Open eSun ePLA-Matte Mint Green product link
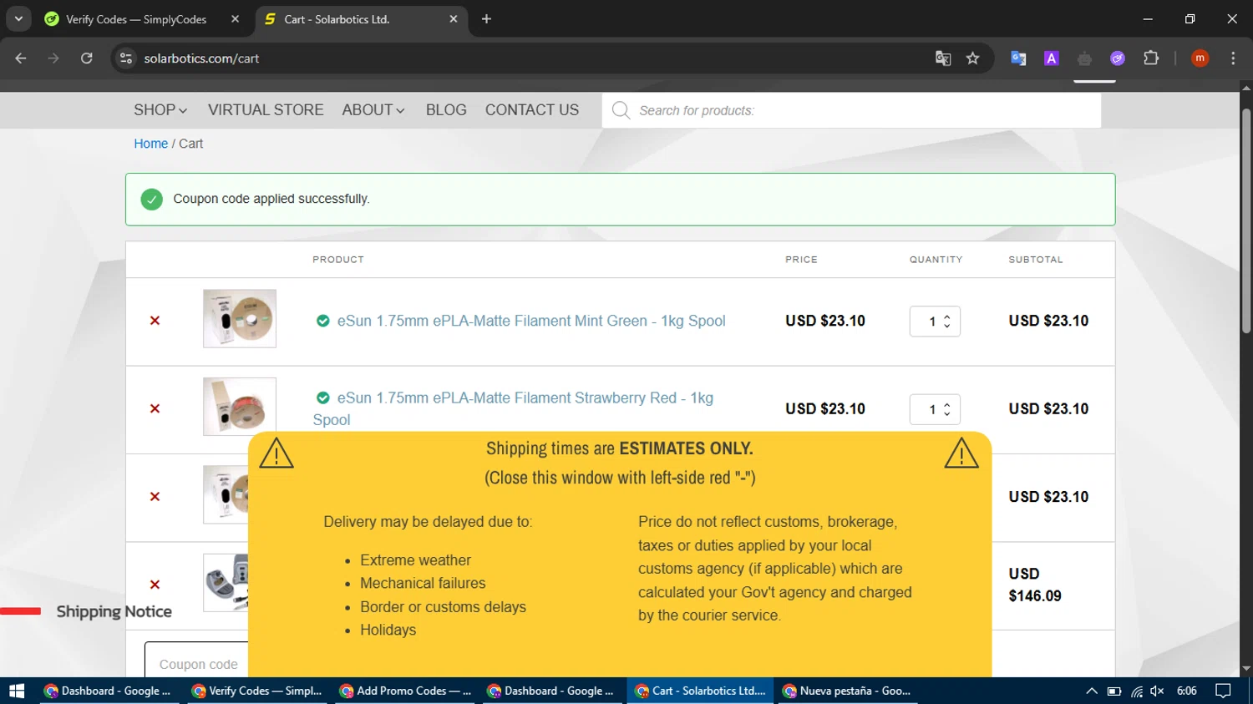The height and width of the screenshot is (704, 1253). 531,321
